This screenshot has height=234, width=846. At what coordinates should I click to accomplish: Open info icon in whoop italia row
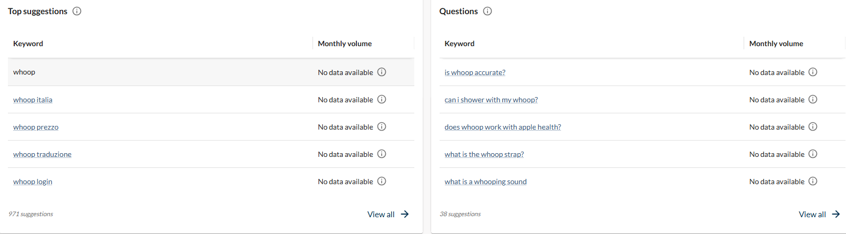(382, 99)
